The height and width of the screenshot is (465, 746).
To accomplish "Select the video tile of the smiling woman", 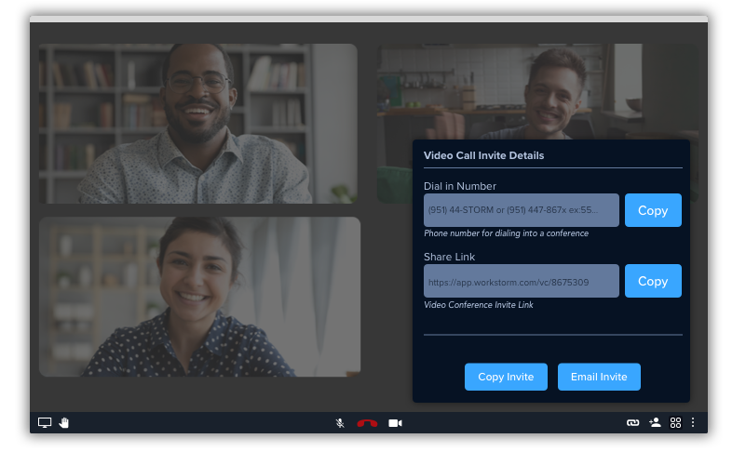I will coord(200,297).
